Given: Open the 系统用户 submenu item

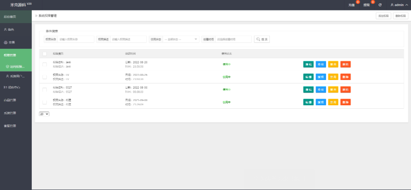Looking at the screenshot, I should pos(16,77).
